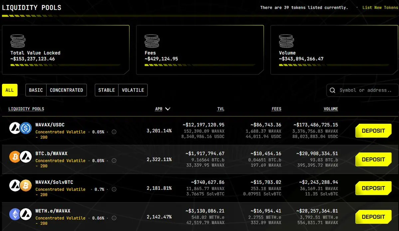
Task: Show only STABLE pools
Action: 106,90
